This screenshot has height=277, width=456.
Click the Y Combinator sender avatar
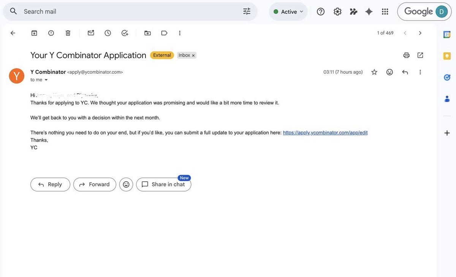pos(17,76)
